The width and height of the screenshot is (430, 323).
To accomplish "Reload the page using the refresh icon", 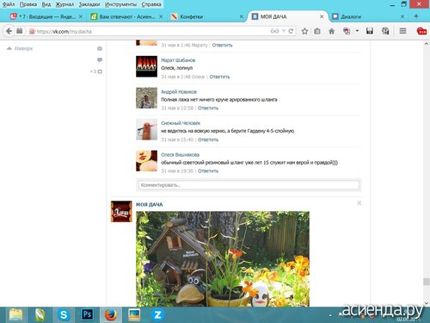I will click(291, 31).
